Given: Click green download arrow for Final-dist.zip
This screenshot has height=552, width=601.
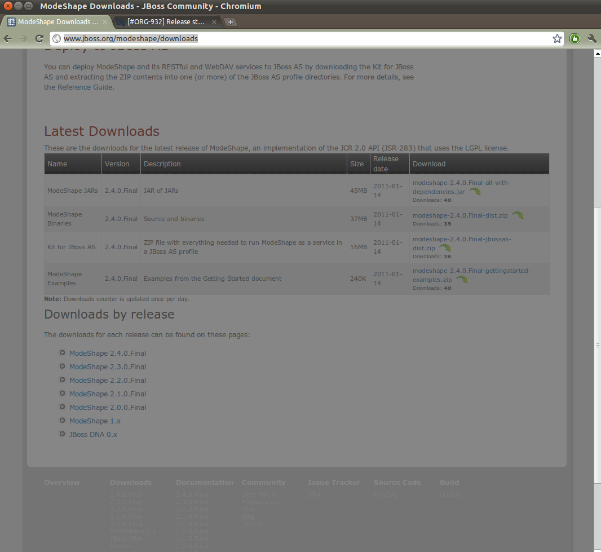Looking at the screenshot, I should coord(518,215).
